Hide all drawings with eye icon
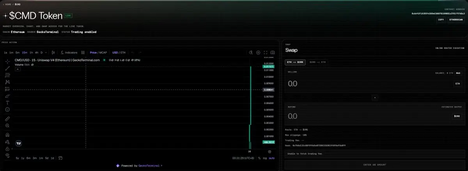The image size is (468, 171). [7, 155]
